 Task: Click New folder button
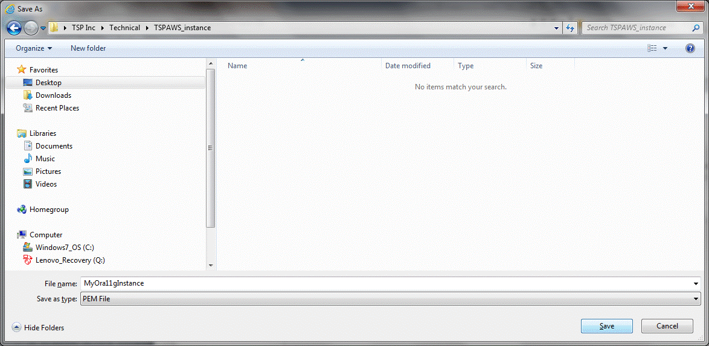(88, 48)
